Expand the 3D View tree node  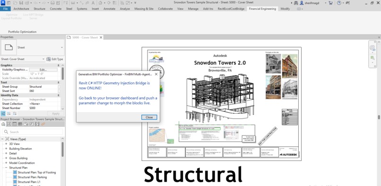tap(6, 144)
